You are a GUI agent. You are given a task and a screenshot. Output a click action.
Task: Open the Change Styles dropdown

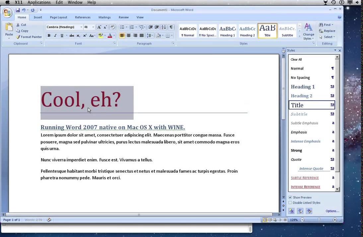pos(308,32)
